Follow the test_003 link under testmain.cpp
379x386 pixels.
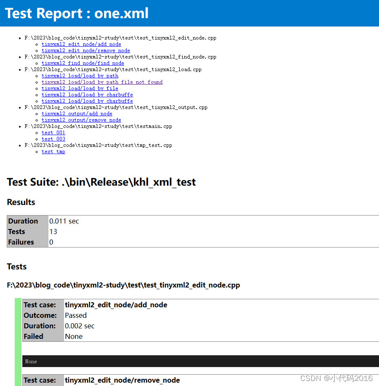point(53,139)
